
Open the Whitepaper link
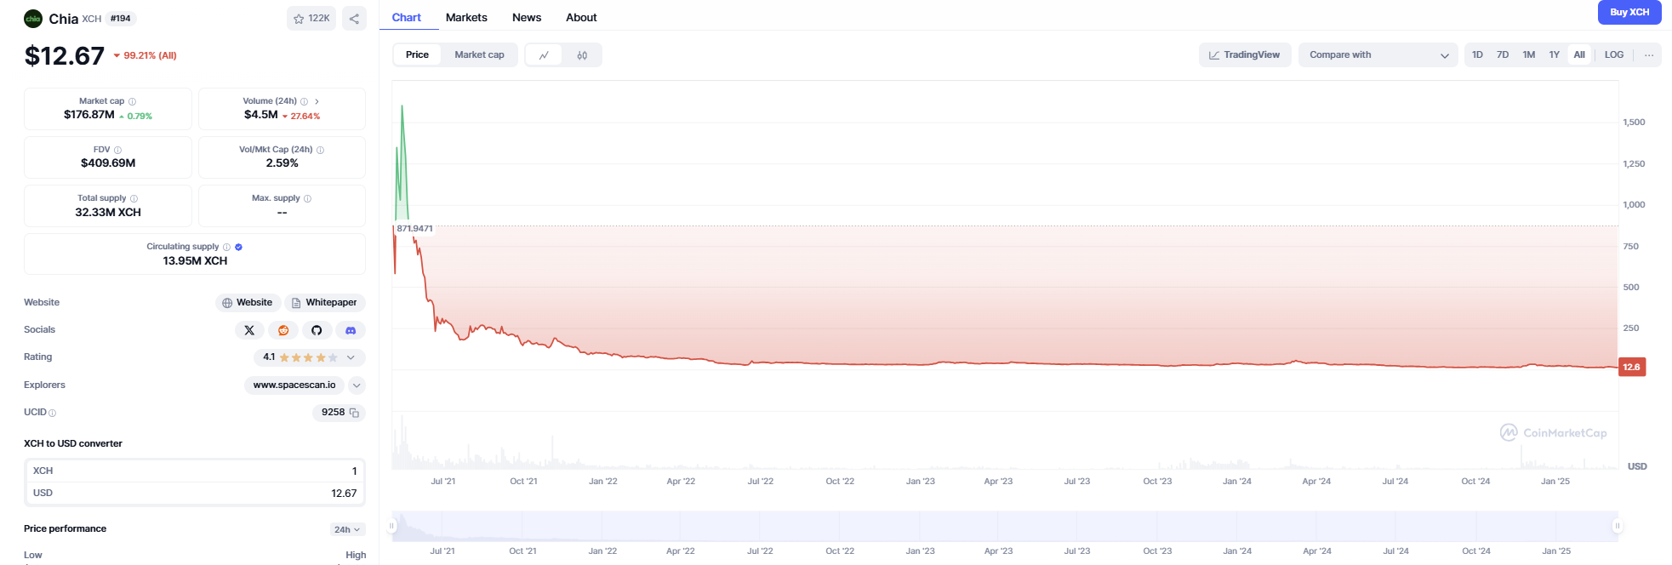point(324,303)
